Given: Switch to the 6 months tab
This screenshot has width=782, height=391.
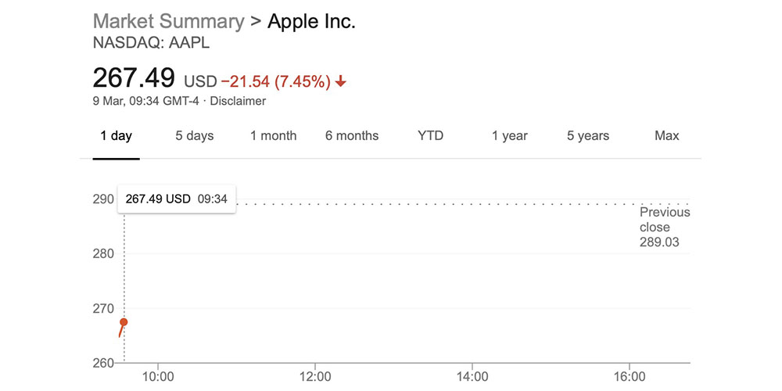Looking at the screenshot, I should pyautogui.click(x=352, y=136).
